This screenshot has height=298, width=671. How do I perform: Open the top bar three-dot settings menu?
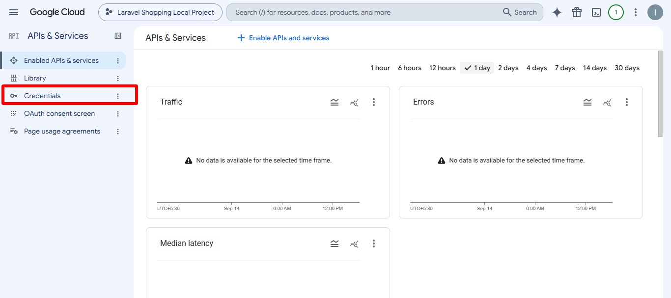[636, 12]
